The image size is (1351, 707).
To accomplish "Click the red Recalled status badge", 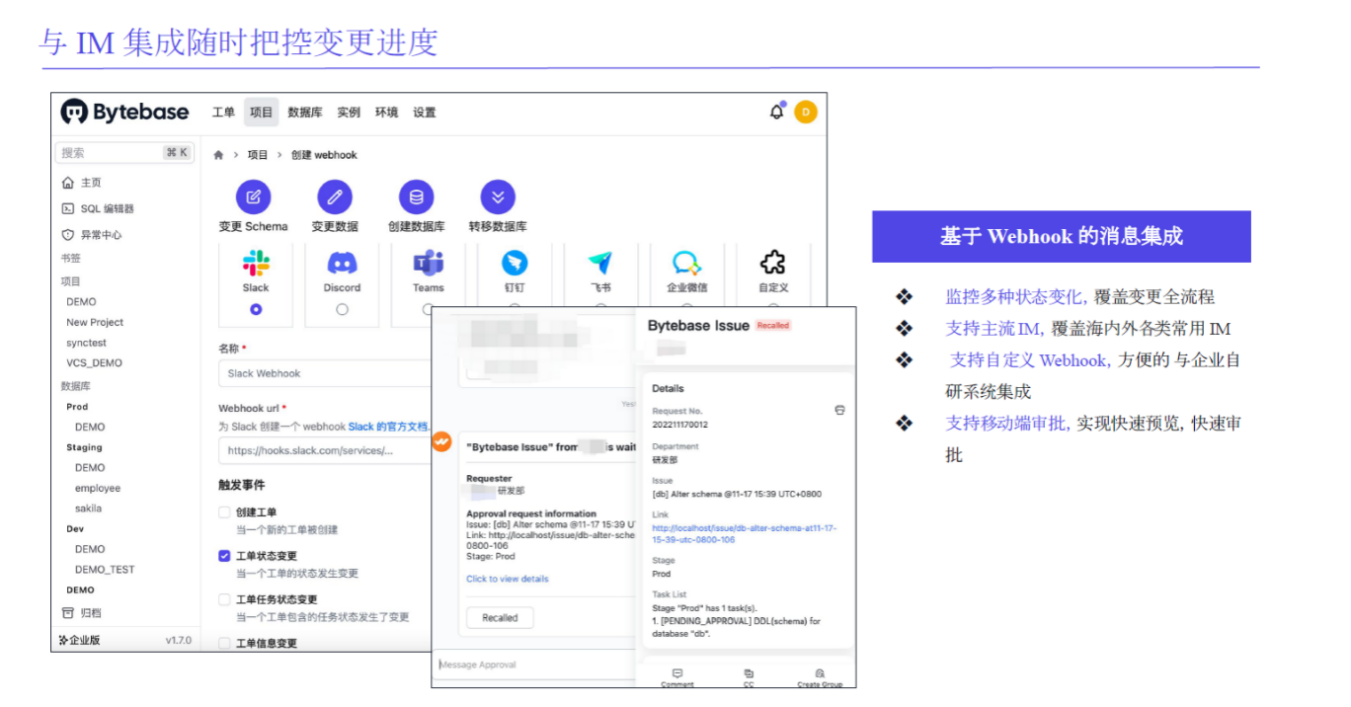I will click(773, 325).
